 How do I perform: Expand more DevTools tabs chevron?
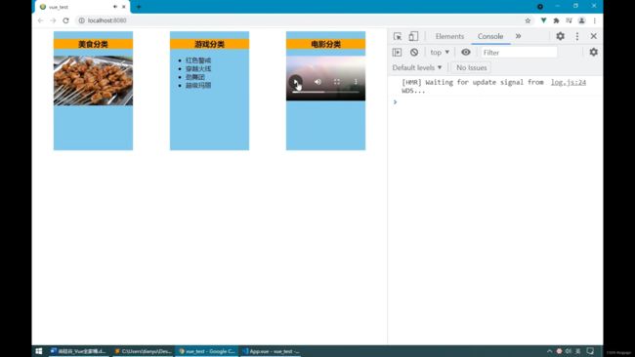tap(518, 36)
